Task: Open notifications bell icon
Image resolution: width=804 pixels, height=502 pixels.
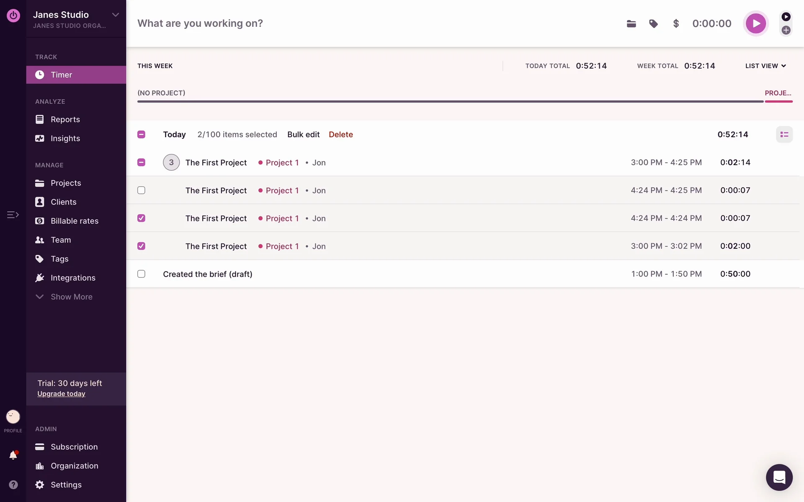Action: (x=13, y=455)
